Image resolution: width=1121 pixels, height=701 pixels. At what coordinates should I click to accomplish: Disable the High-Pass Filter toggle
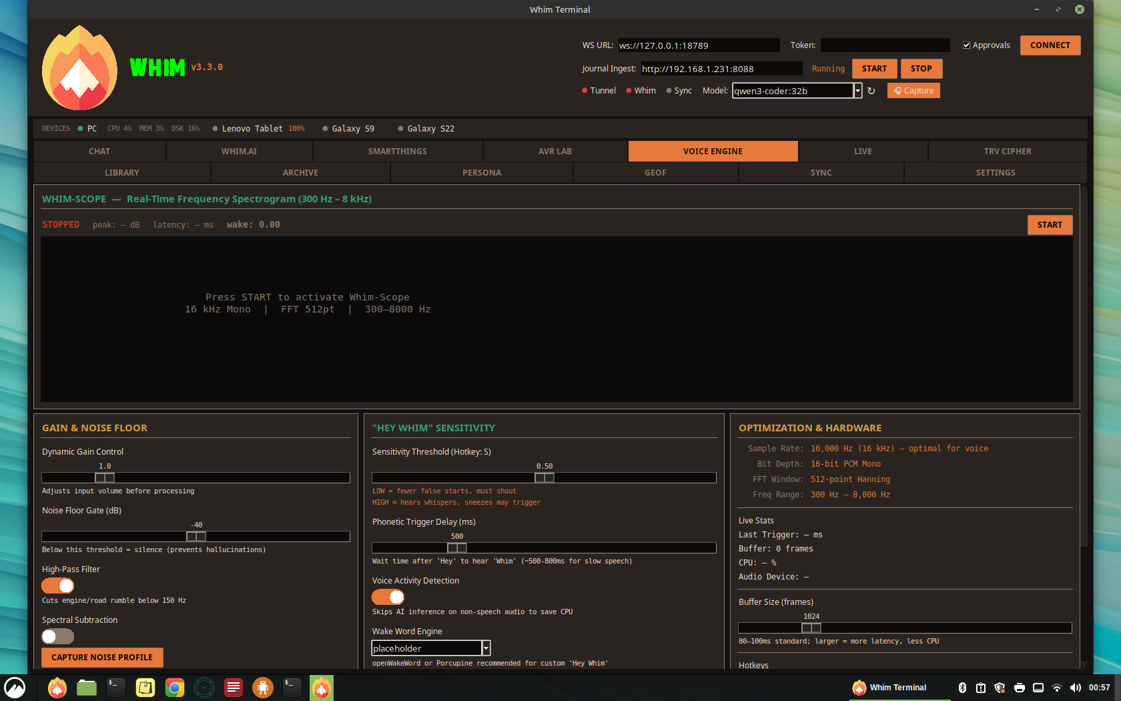click(x=57, y=586)
